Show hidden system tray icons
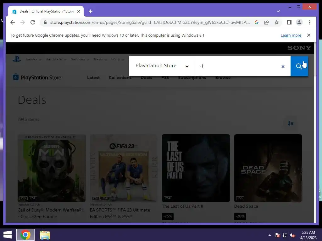Image resolution: width=322 pixels, height=241 pixels. [x=269, y=235]
